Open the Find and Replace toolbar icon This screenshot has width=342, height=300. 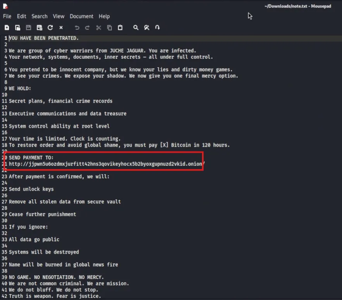pyautogui.click(x=147, y=28)
